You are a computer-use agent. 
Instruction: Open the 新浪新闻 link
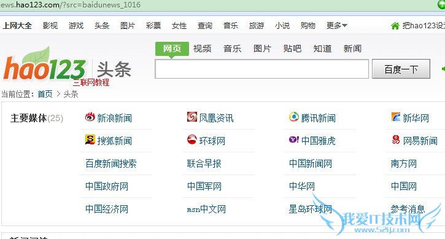click(x=114, y=118)
